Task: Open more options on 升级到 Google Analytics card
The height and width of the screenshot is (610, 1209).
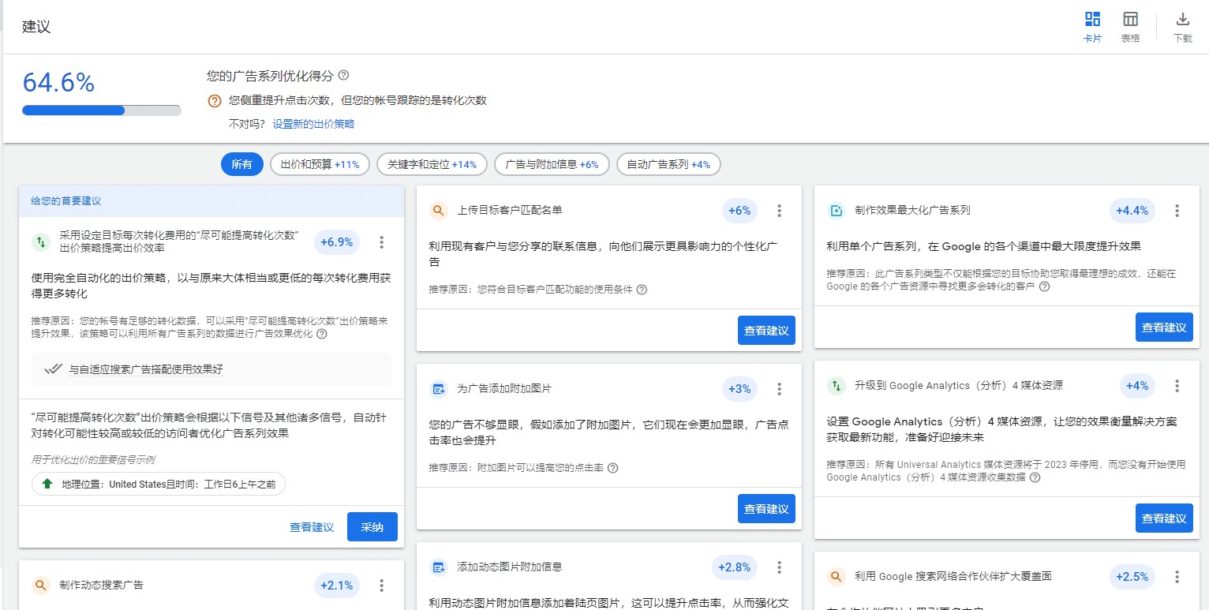Action: pos(1177,386)
